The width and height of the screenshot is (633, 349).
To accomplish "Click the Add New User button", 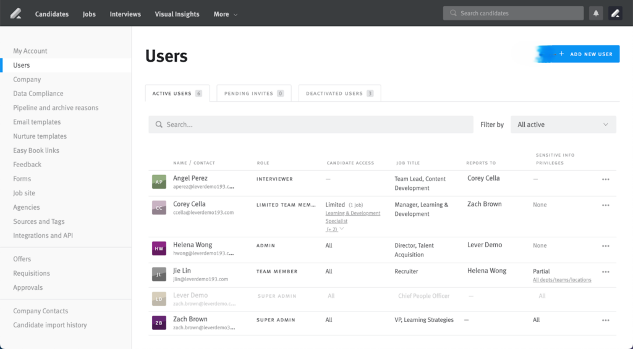I will coord(578,54).
